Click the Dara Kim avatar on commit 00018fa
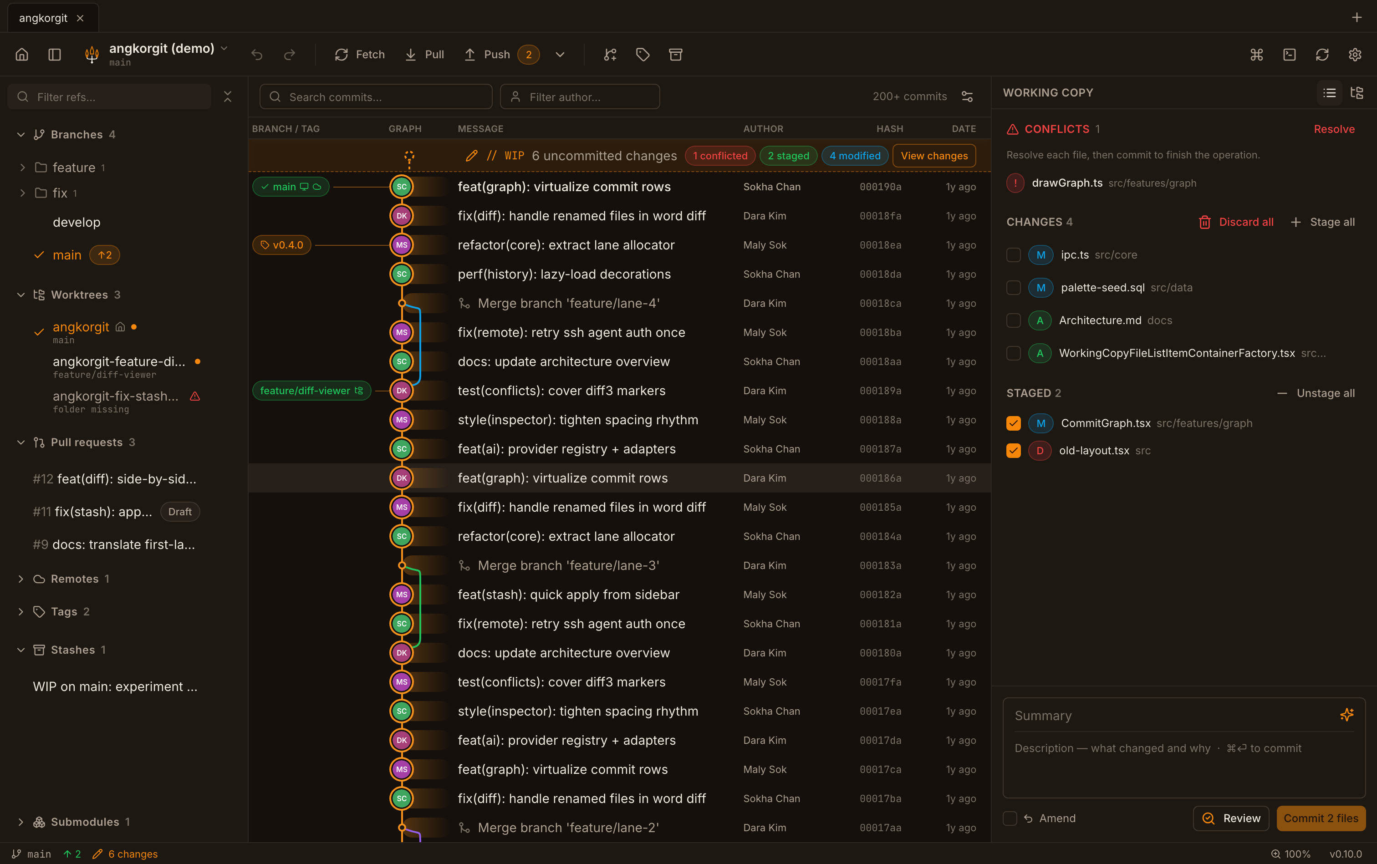Image resolution: width=1377 pixels, height=864 pixels. [x=402, y=215]
